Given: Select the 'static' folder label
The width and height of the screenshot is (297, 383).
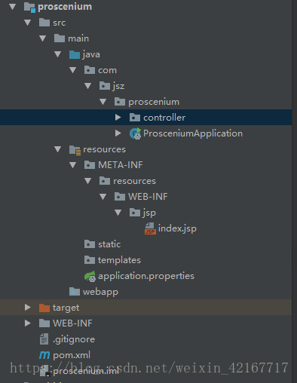Looking at the screenshot, I should pyautogui.click(x=109, y=244).
